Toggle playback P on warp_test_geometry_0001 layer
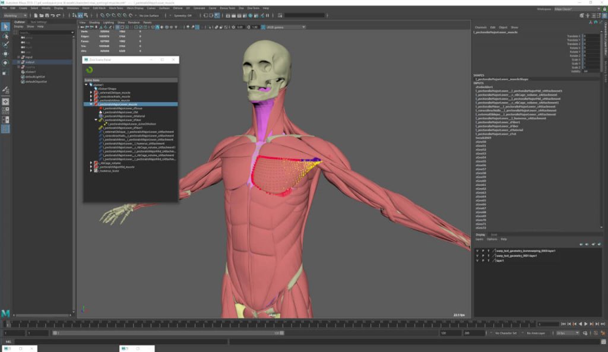 pyautogui.click(x=484, y=255)
